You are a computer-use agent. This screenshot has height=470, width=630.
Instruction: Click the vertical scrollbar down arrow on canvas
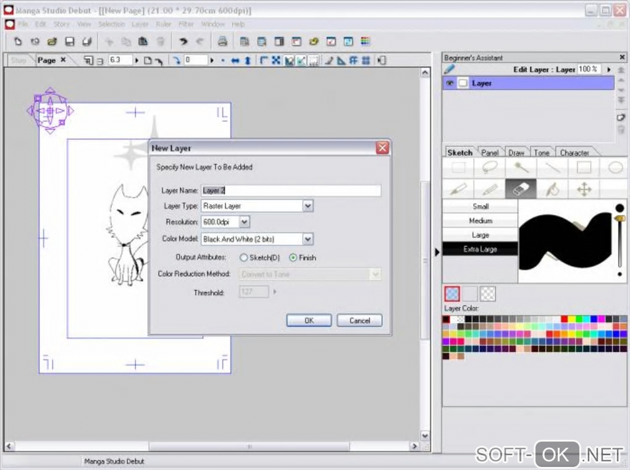pos(425,435)
